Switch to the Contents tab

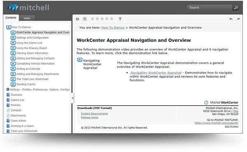click(11, 18)
